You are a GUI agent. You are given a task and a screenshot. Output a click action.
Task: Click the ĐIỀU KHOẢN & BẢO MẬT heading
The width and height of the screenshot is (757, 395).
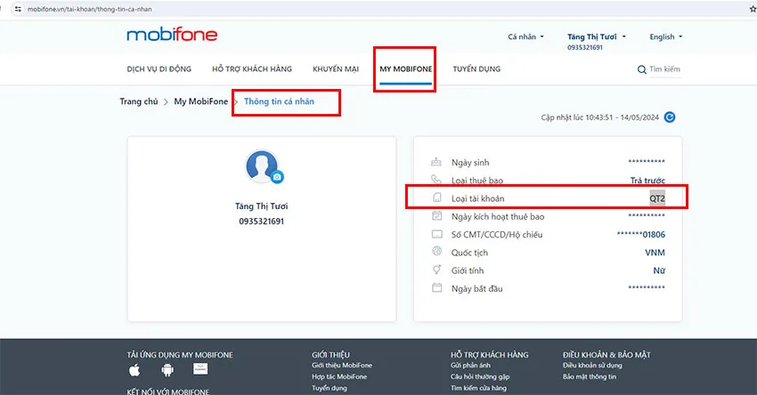pos(606,354)
